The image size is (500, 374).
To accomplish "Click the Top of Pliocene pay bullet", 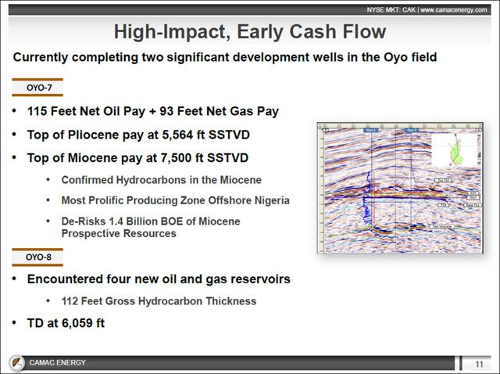I will pyautogui.click(x=138, y=135).
